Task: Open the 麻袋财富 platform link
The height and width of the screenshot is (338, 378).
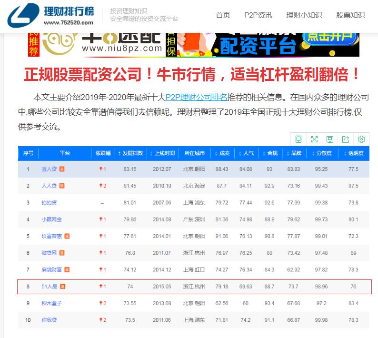Action: click(x=51, y=269)
